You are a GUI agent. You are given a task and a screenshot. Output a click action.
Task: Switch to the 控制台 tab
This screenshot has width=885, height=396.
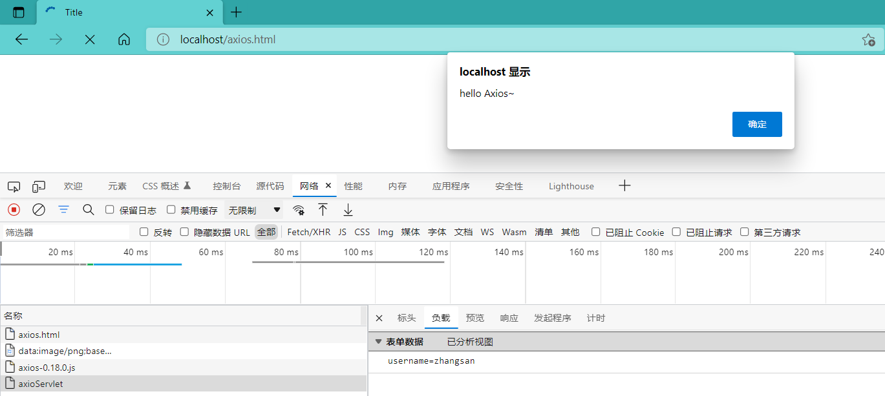coord(227,186)
